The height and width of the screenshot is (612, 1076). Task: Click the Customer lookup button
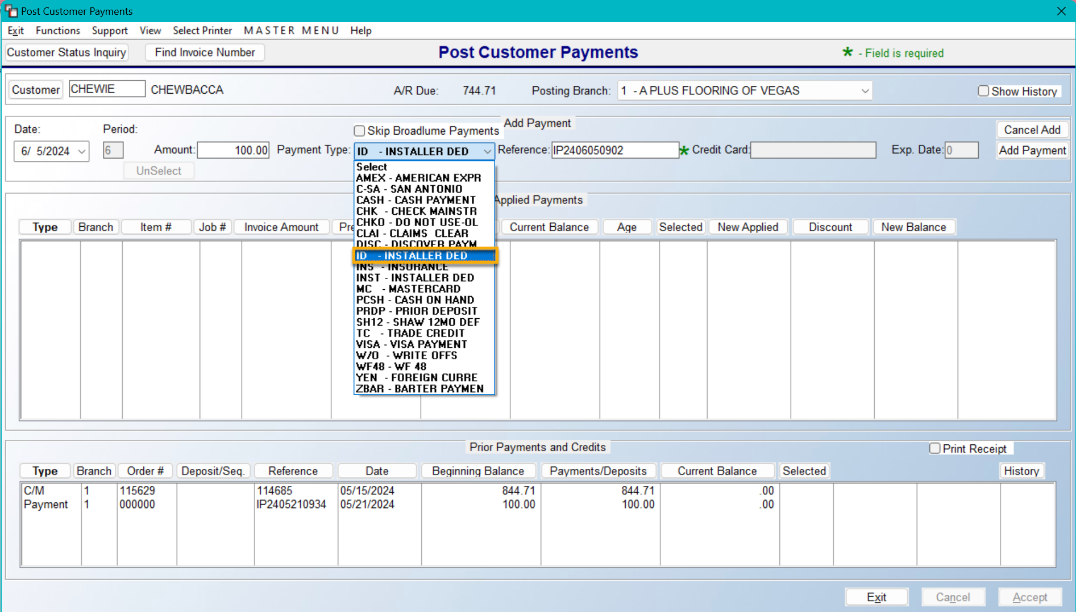click(x=36, y=90)
